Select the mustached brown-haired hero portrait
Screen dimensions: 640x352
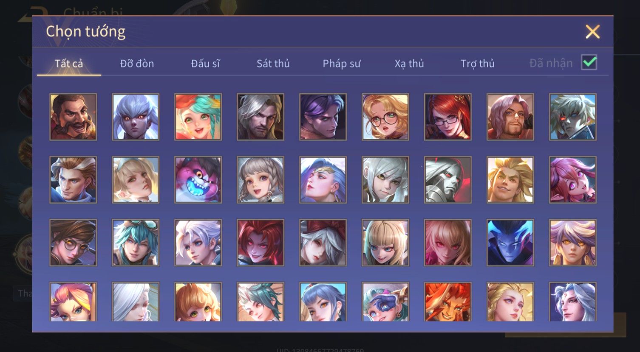73,117
